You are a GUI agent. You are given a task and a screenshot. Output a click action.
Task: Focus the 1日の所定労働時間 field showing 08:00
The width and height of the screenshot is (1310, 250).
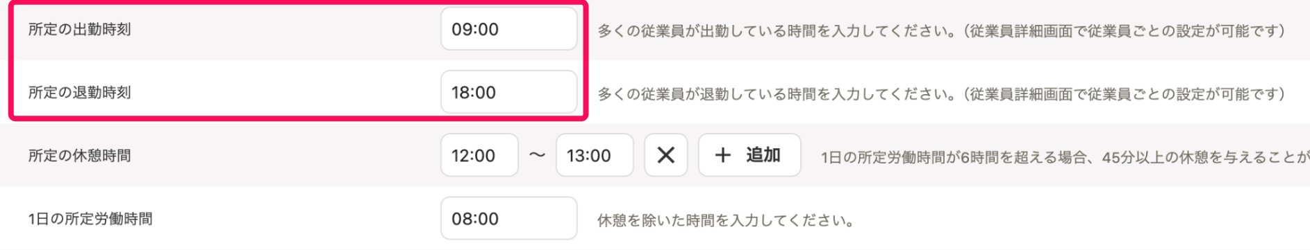coord(508,218)
